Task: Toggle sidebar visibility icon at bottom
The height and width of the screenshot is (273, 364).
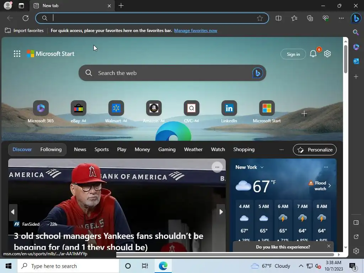Action: click(356, 223)
